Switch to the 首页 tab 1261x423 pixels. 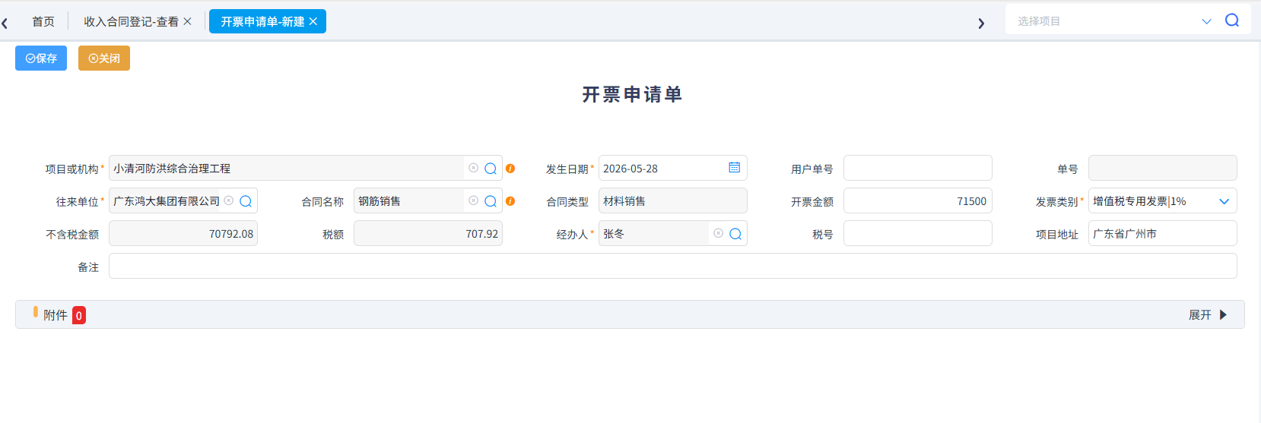(x=43, y=21)
